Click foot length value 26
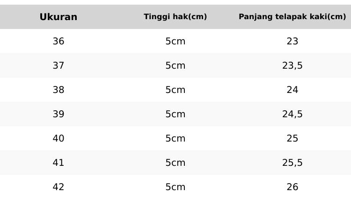The height and width of the screenshot is (199, 351). click(x=292, y=187)
